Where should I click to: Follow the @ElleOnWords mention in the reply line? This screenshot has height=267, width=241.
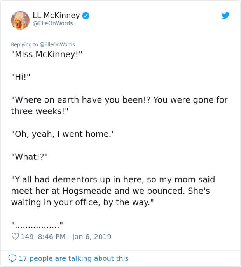point(57,44)
